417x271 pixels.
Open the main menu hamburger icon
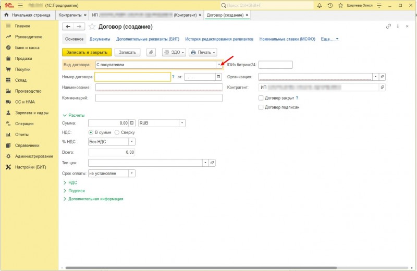pos(20,5)
